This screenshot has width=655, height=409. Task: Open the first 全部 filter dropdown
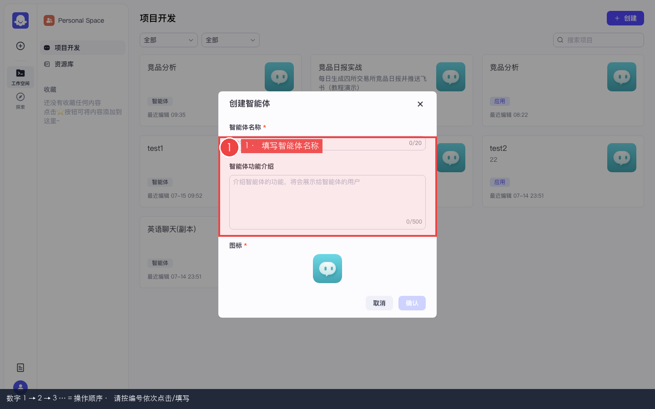[169, 40]
